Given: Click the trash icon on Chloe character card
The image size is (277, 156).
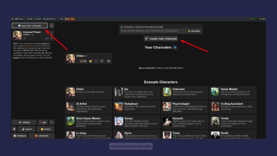Looking at the screenshot, I should tap(109, 61).
